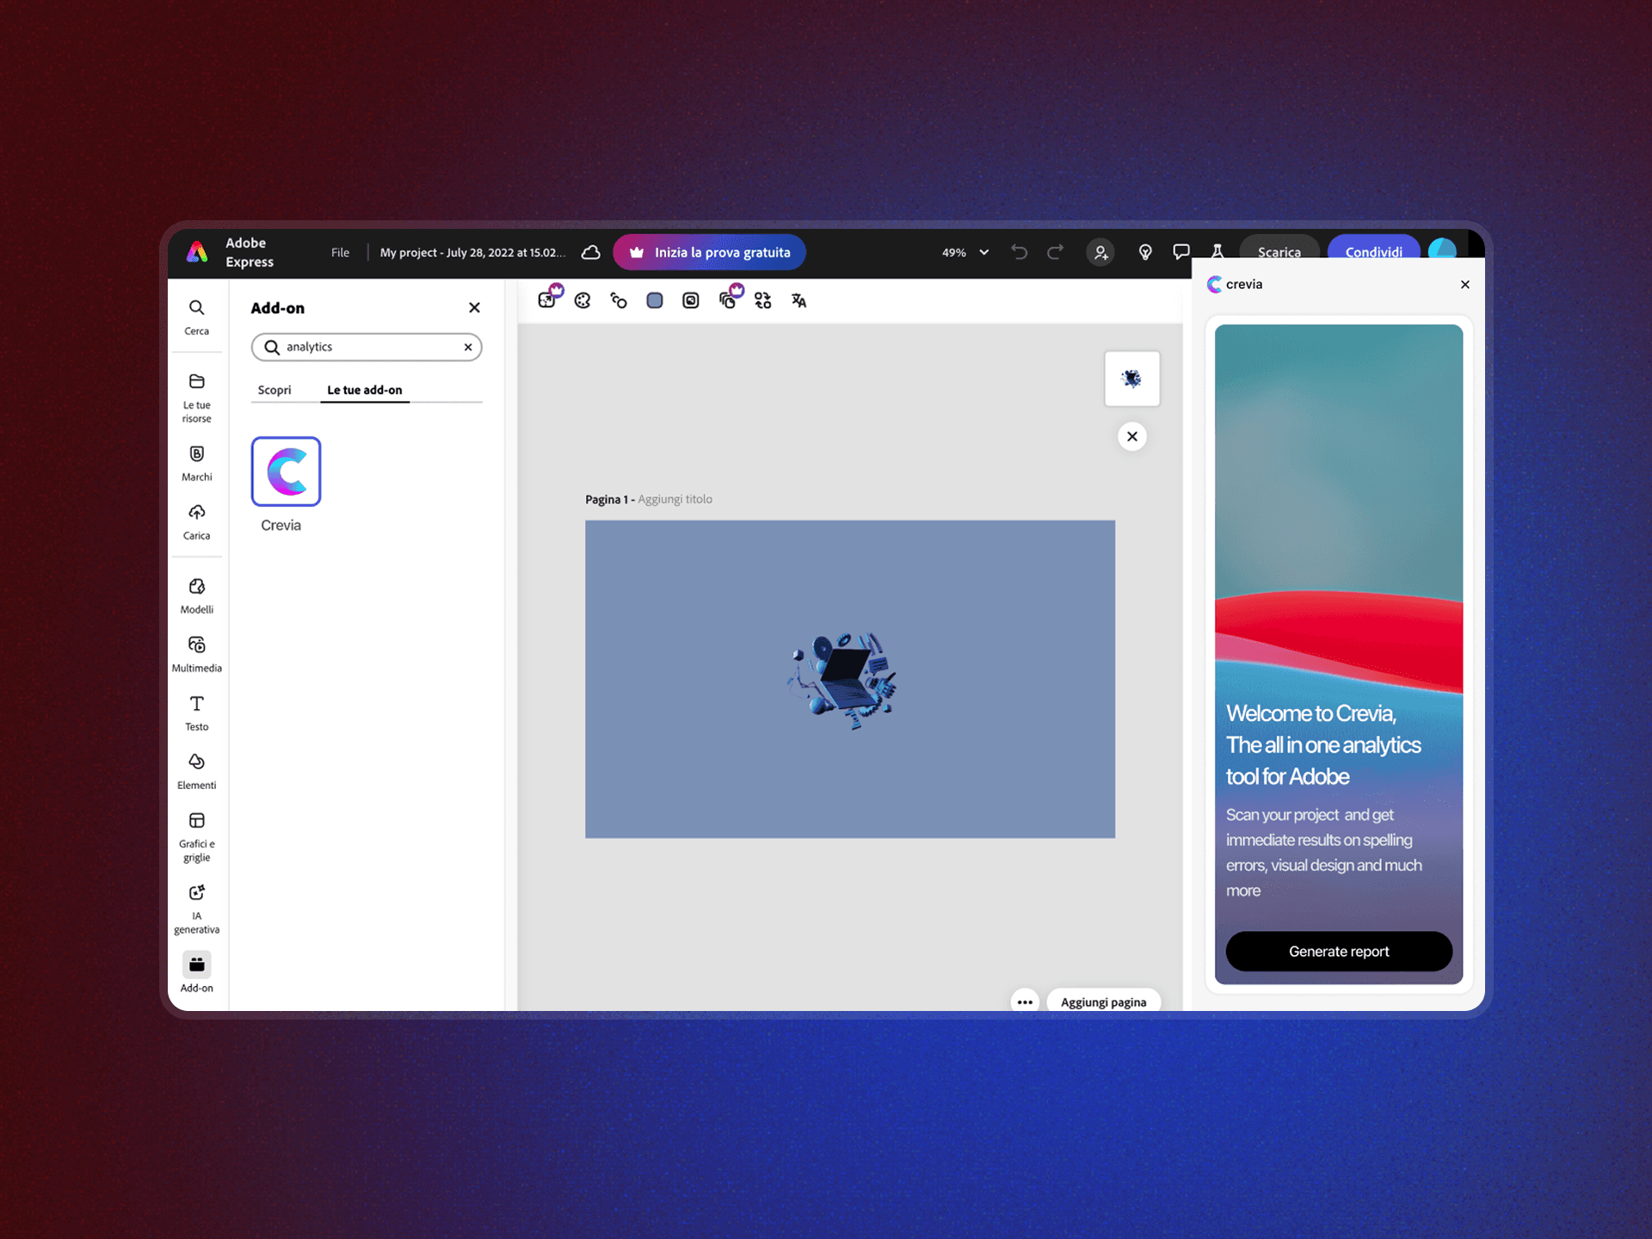Click Aggiungi pagina button

point(1103,1002)
